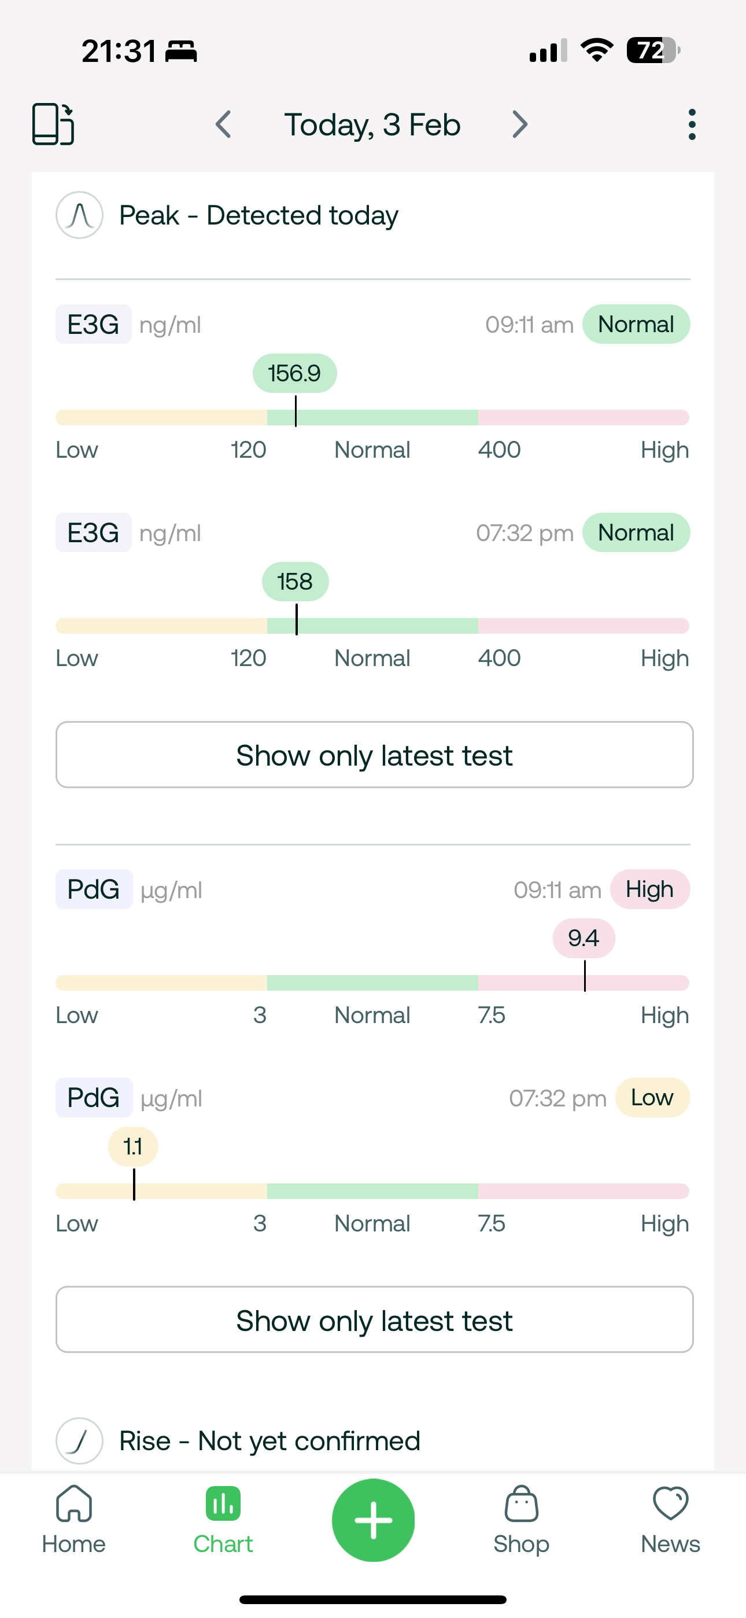The image size is (746, 1618).
Task: Tap the 9.4 PdG value marker
Action: (583, 939)
